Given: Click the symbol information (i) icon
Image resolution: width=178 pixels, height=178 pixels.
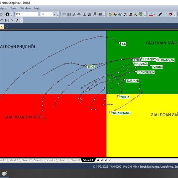Looking at the screenshot, I should pyautogui.click(x=7, y=14).
